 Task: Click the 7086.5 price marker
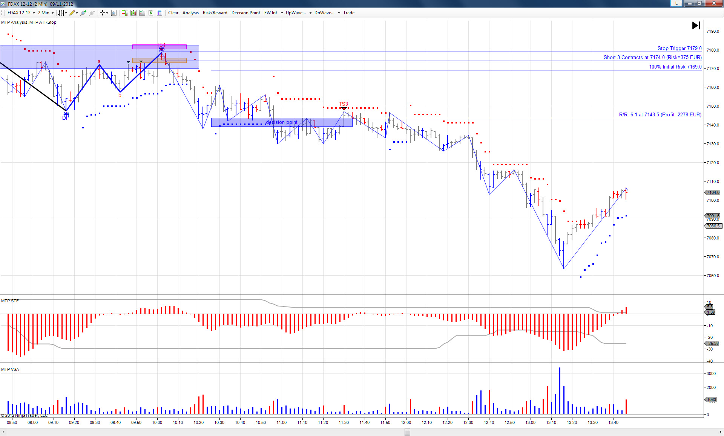point(713,226)
